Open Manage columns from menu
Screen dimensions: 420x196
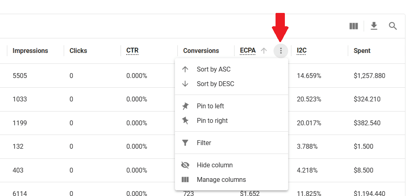pyautogui.click(x=221, y=180)
